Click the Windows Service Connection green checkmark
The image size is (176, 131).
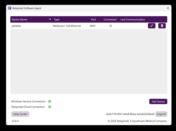click(50, 101)
